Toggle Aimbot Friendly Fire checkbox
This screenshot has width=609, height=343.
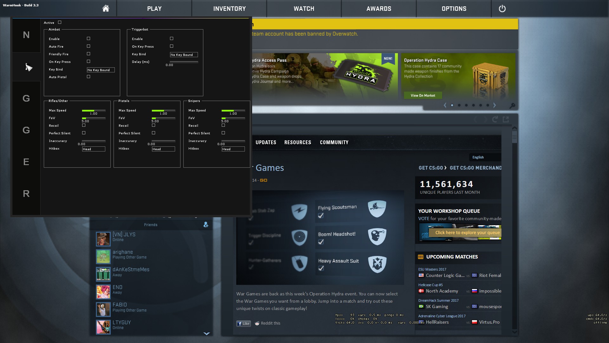click(x=88, y=54)
